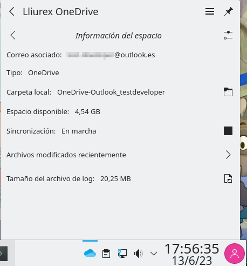Open the pink user avatar button

pos(235,254)
